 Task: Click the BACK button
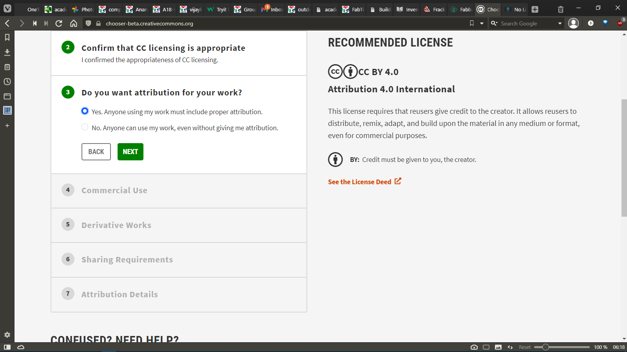(x=96, y=152)
